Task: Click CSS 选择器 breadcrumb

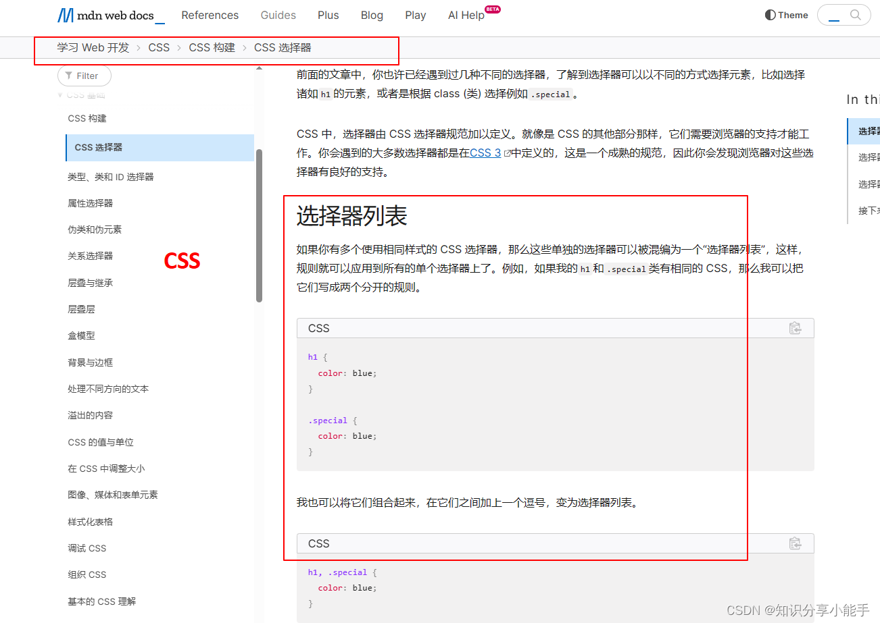Action: tap(283, 47)
